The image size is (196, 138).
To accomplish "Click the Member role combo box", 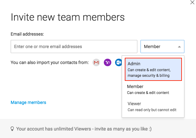I will point(162,47).
